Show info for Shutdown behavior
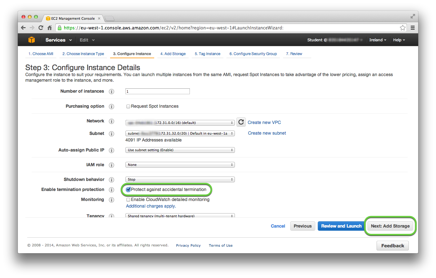 tap(111, 180)
